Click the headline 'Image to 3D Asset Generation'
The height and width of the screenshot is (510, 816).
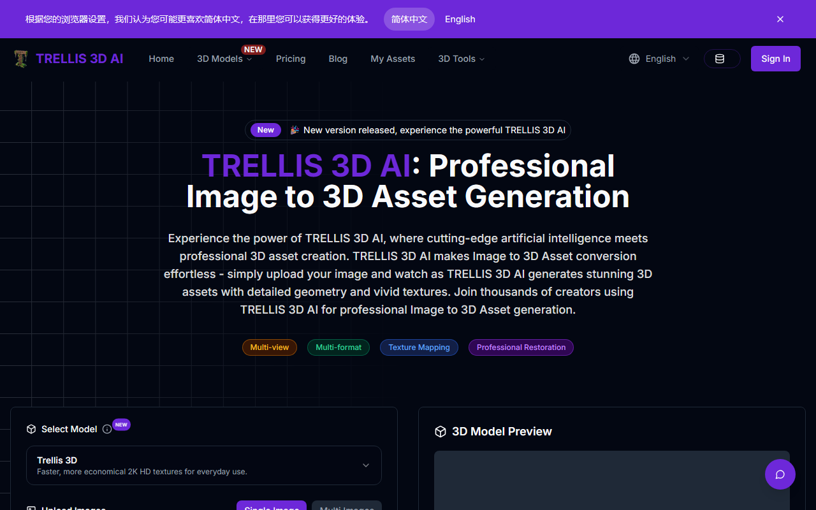[x=408, y=196]
